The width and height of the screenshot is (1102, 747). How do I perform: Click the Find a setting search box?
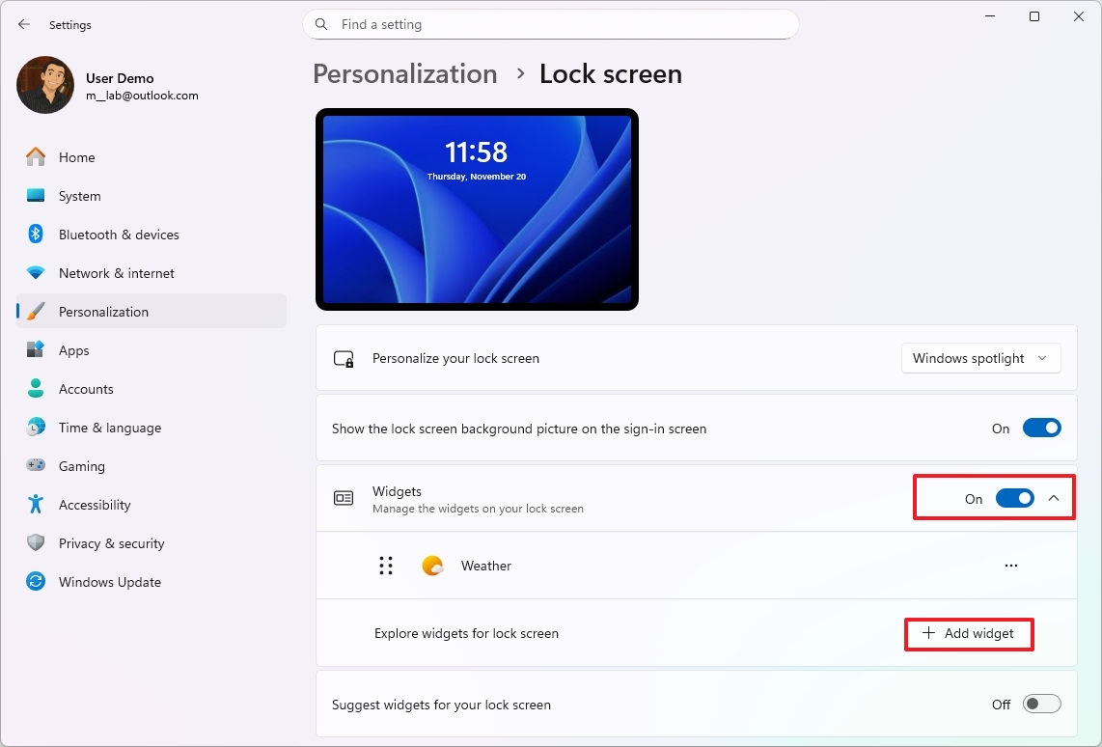point(550,24)
